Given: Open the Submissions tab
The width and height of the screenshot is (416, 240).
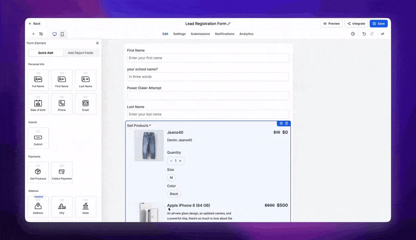Looking at the screenshot, I should (x=200, y=34).
